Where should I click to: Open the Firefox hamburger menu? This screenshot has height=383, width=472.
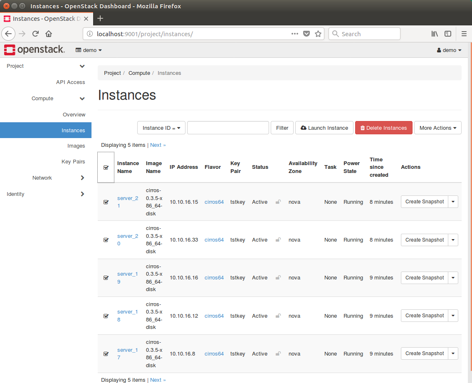pos(464,34)
